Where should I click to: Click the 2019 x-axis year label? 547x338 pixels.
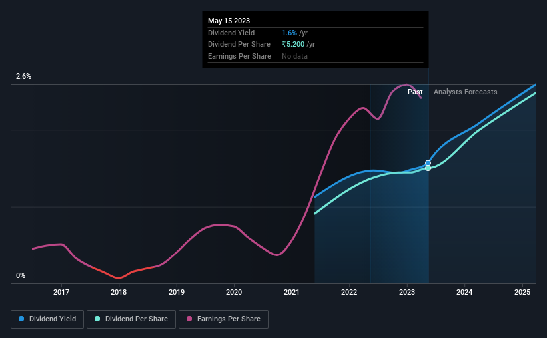[x=177, y=292]
